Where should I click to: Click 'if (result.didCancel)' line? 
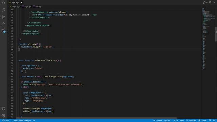pyautogui.click(x=33, y=82)
